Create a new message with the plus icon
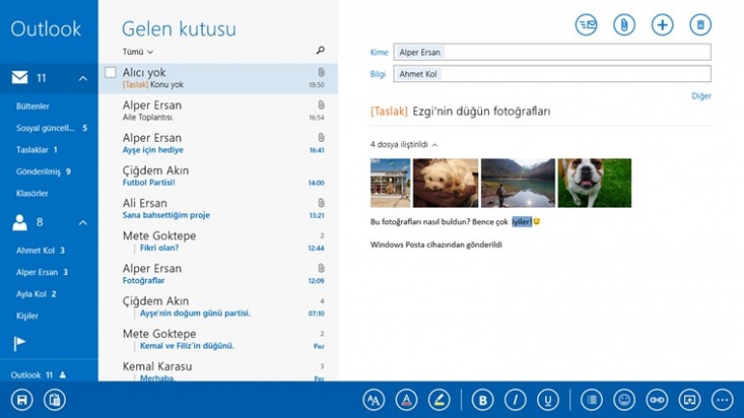The image size is (744, 418). coord(662,25)
